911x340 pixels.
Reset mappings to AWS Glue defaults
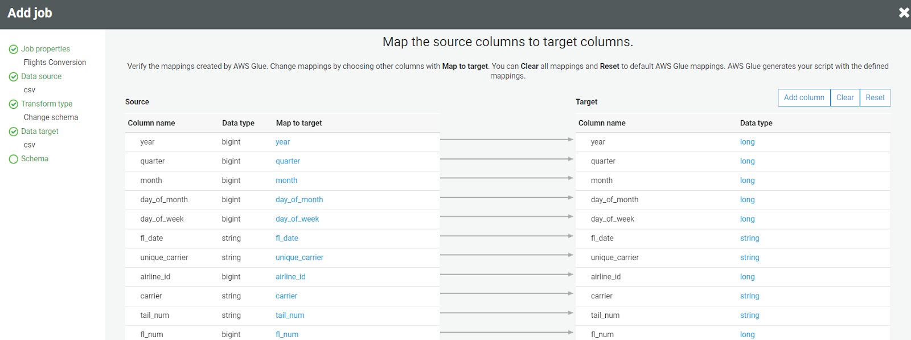(x=875, y=97)
